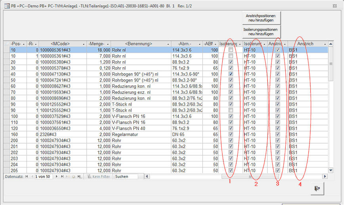The image size is (344, 205).
Task: Click the Suchen search field
Action: (126, 177)
